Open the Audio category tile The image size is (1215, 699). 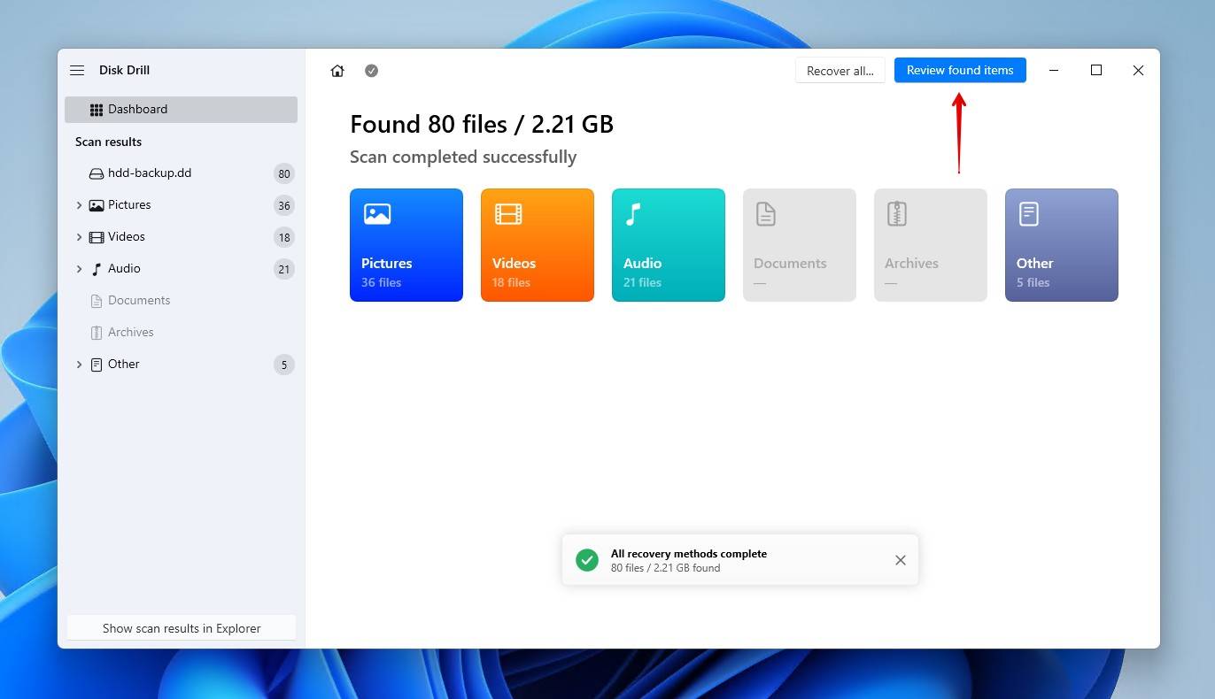click(x=669, y=245)
